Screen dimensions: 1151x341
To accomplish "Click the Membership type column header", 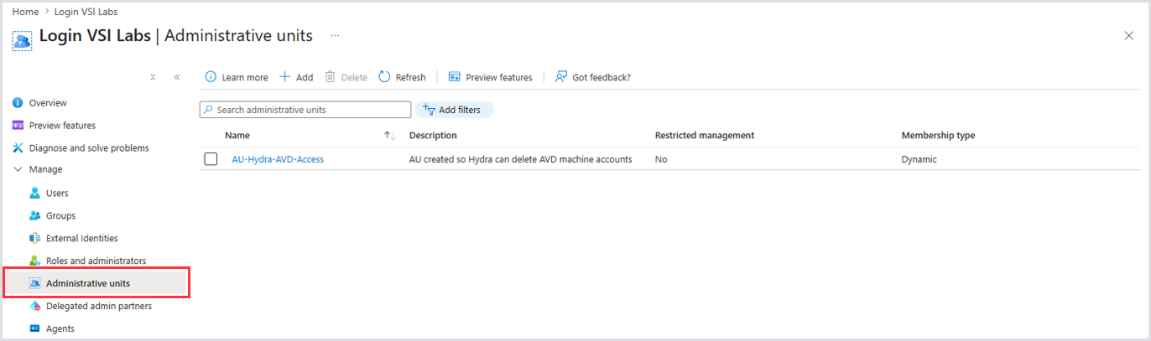I will click(x=938, y=136).
